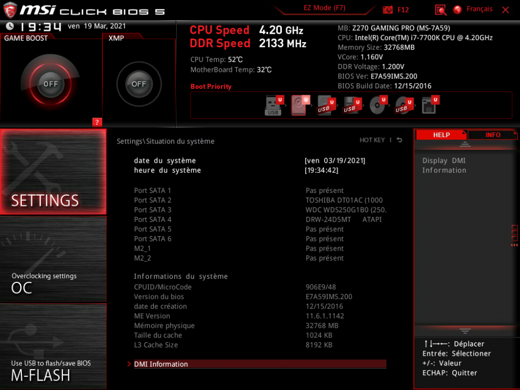520x390 pixels.
Task: Click the help panel top scroll handle
Action: click(x=464, y=144)
